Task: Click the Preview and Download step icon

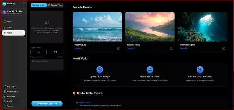Action: [x=200, y=69]
